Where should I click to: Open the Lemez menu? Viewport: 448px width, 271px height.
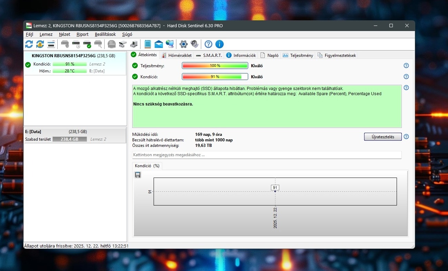tap(46, 34)
